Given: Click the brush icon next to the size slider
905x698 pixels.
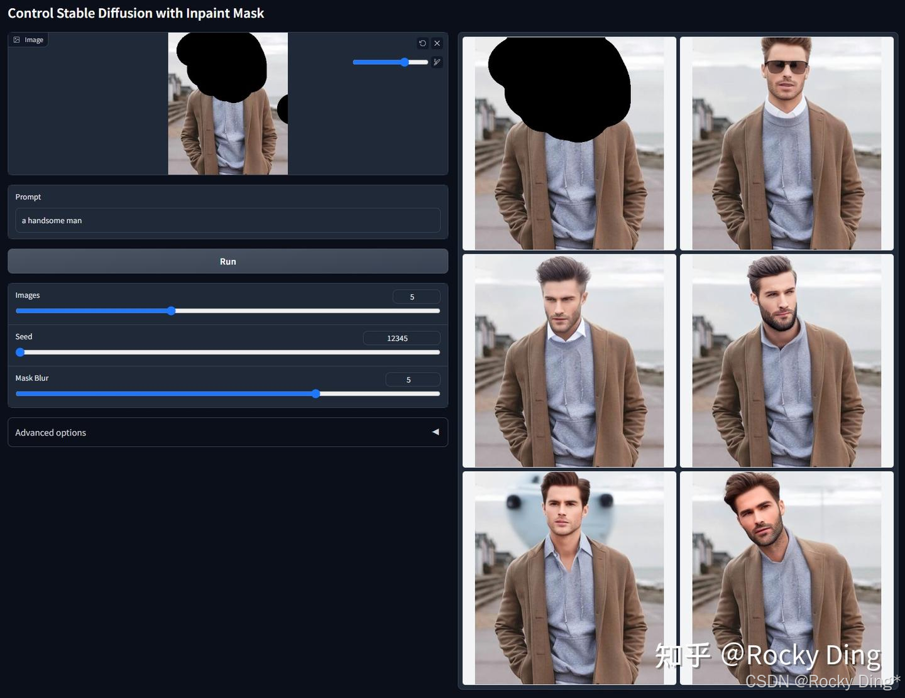Looking at the screenshot, I should point(437,62).
